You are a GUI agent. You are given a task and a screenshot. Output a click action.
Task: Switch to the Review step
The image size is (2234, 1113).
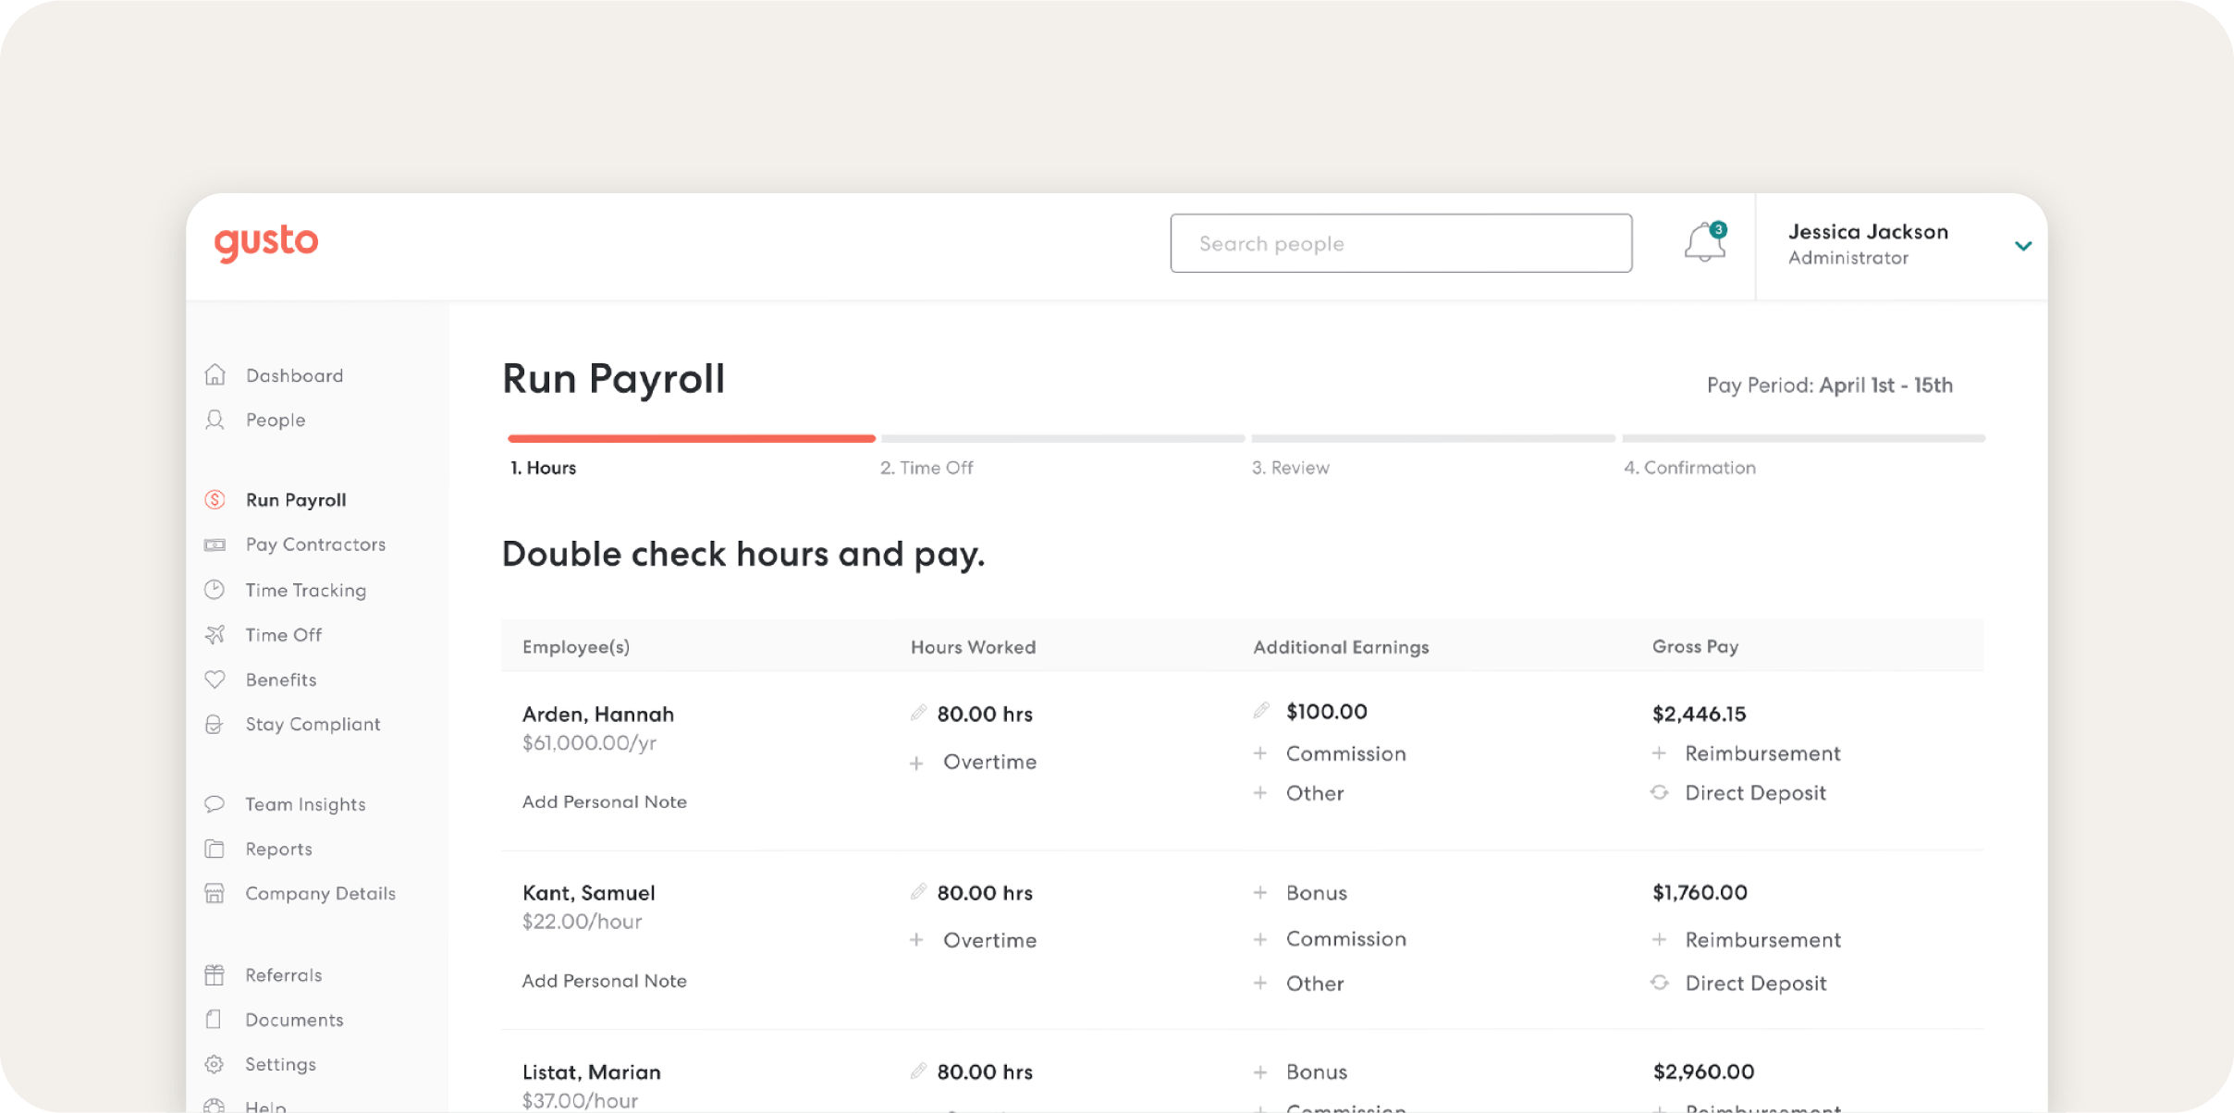[x=1293, y=467]
